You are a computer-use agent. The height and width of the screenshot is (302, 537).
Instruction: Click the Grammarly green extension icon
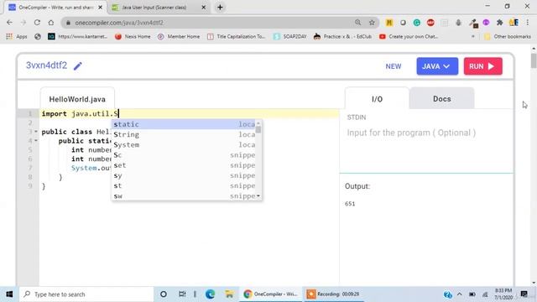(417, 23)
